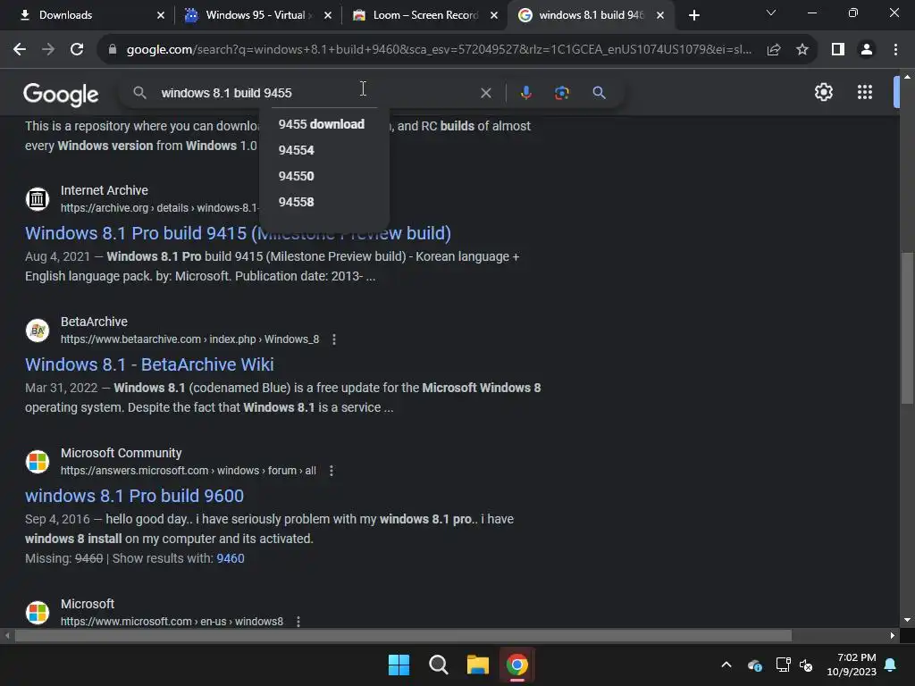Viewport: 915px width, 686px height.
Task: Open more options for microsoft.com result
Action: click(298, 622)
